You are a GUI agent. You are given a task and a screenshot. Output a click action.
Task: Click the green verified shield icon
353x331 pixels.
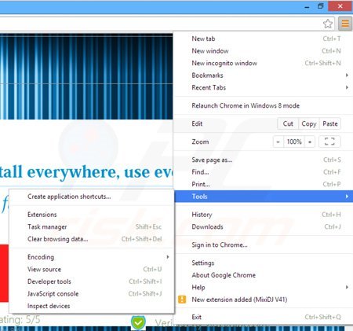(x=138, y=322)
